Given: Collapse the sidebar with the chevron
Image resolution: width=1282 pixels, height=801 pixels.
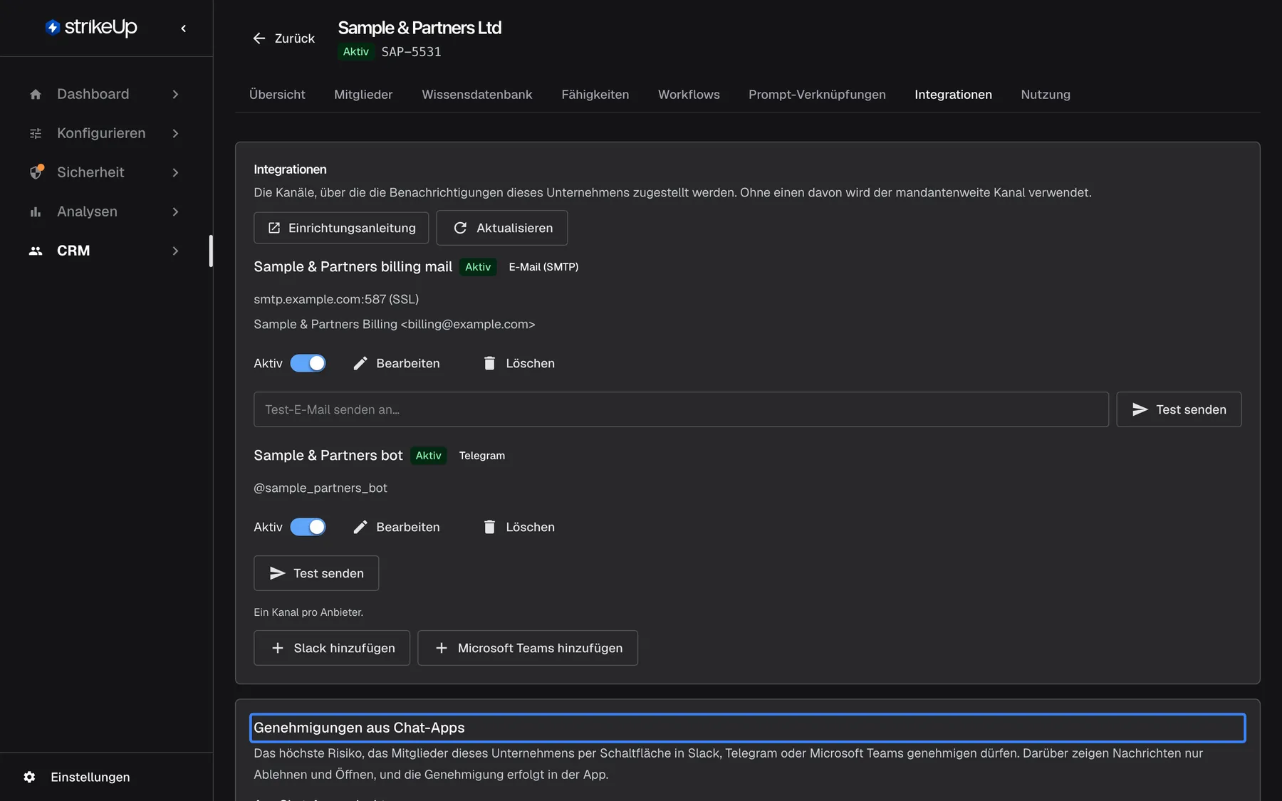Looking at the screenshot, I should 184,28.
